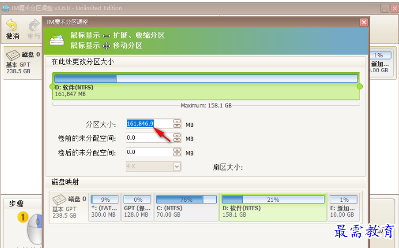This screenshot has height=248, width=399.
Task: Select the *: (FAT 300.0 MB partition in the disk map
Action: pos(104,207)
